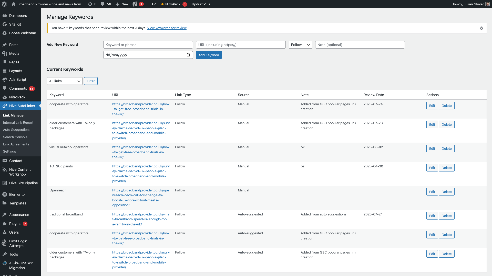Click the Ads Script megaphone icon
This screenshot has height=276, width=492.
tap(5, 79)
